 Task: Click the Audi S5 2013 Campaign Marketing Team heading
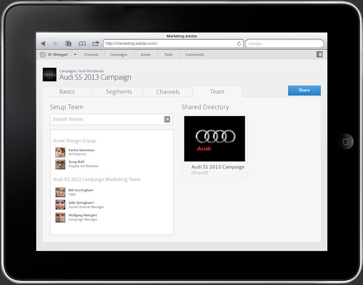pyautogui.click(x=97, y=179)
